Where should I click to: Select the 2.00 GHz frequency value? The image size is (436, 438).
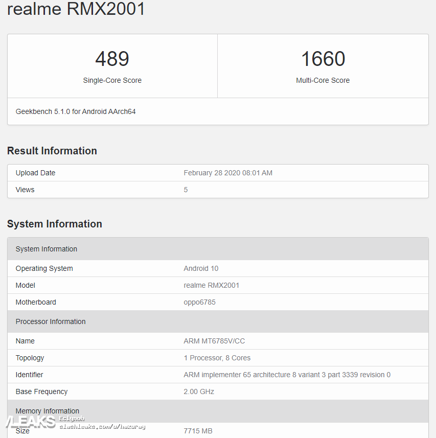[199, 391]
